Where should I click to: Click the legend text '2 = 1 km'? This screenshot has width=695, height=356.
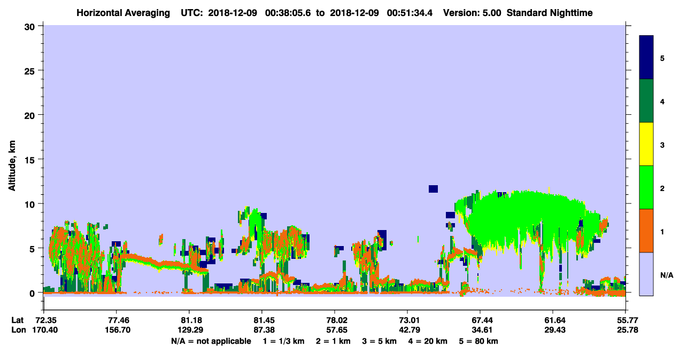pyautogui.click(x=334, y=341)
